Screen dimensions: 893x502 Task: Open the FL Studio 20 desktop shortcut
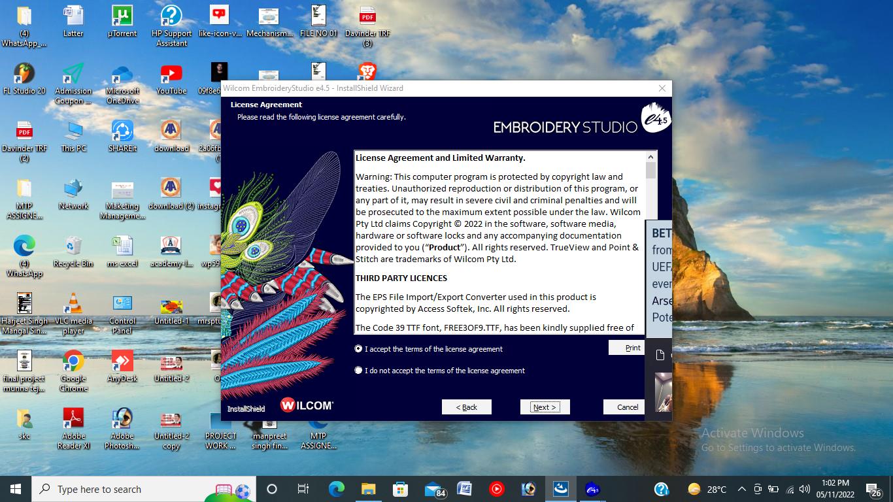coord(24,75)
